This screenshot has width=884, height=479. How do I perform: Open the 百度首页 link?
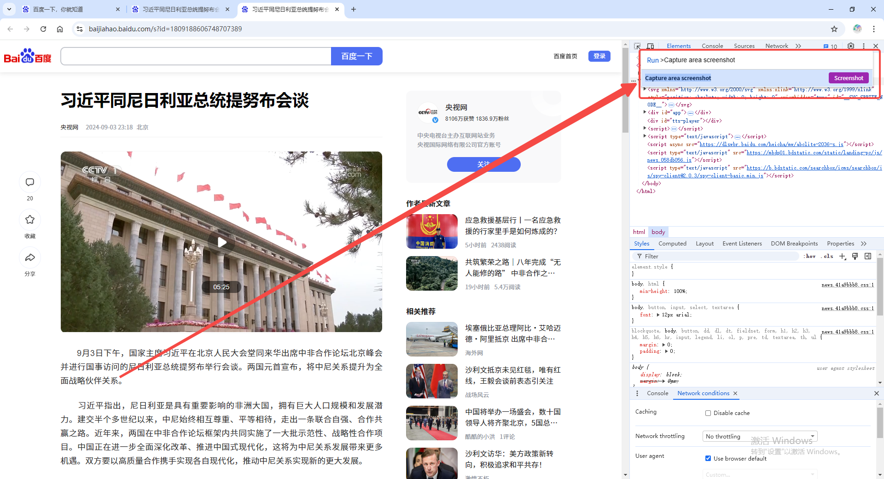coord(565,56)
